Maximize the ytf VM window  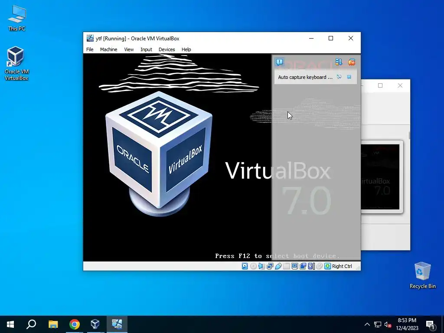tap(331, 38)
